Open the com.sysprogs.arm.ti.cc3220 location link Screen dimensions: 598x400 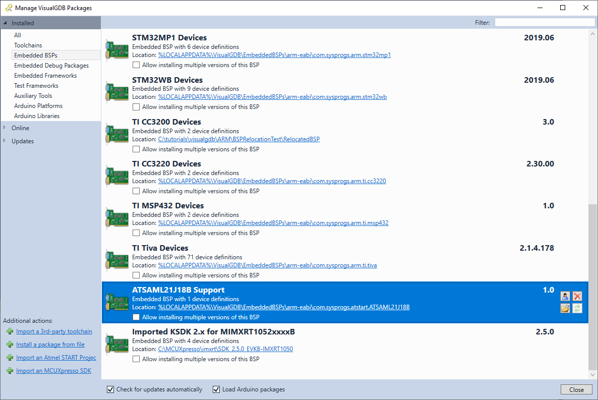point(272,181)
